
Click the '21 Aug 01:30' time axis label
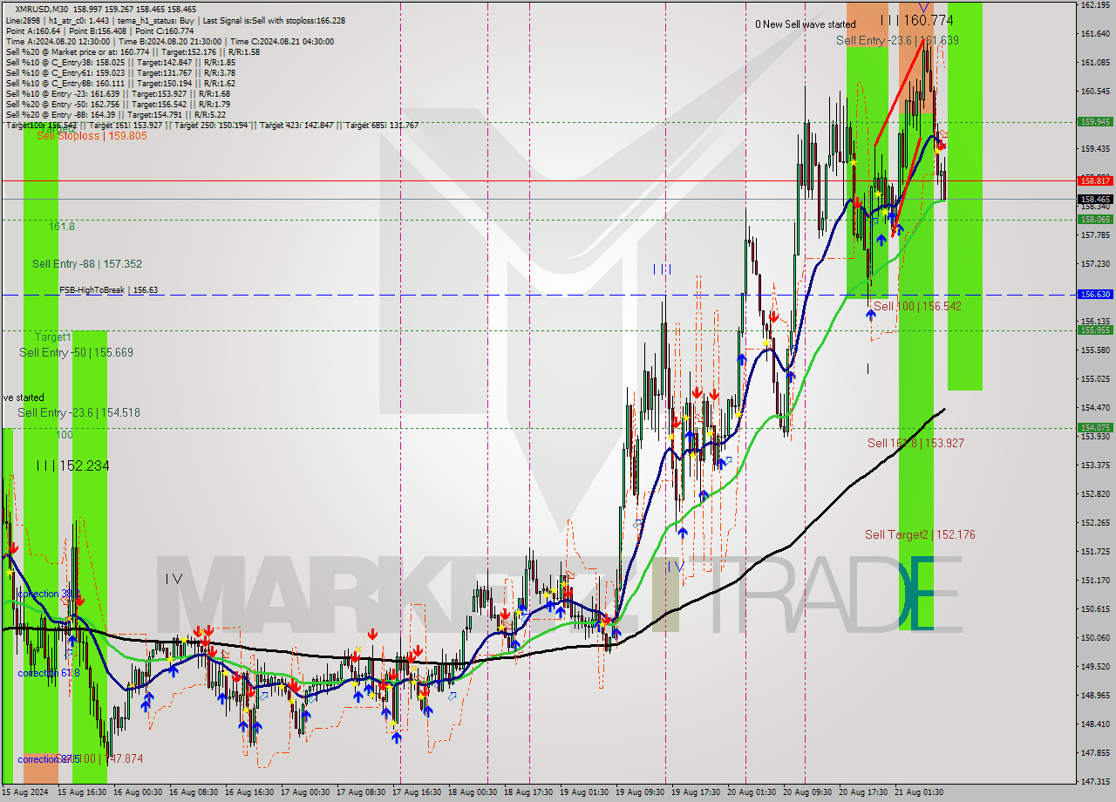[x=919, y=792]
